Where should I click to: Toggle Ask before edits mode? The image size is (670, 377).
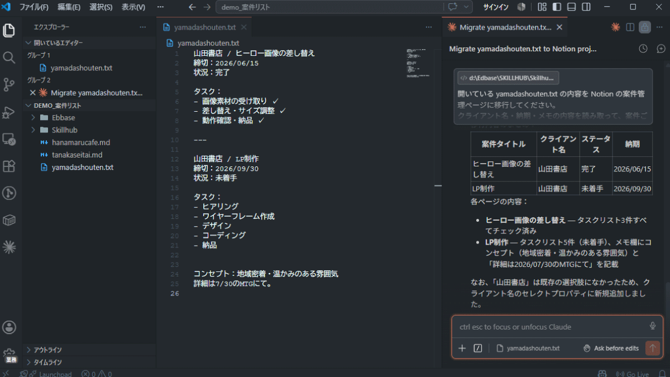[x=611, y=348]
